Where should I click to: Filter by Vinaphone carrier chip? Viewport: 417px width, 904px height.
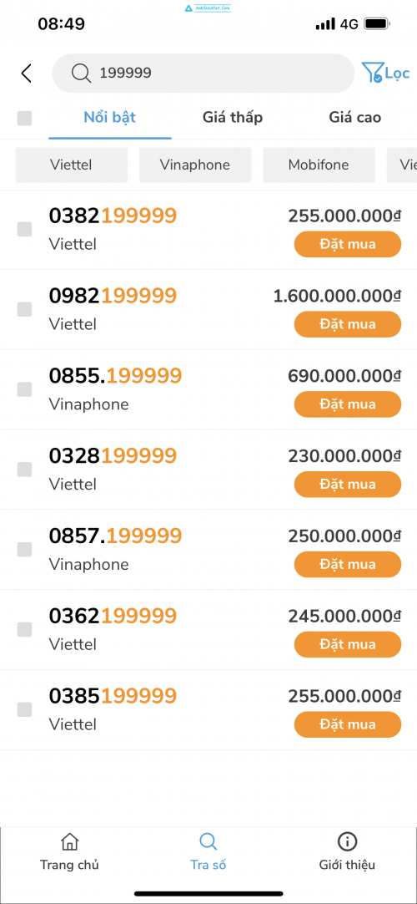[195, 165]
